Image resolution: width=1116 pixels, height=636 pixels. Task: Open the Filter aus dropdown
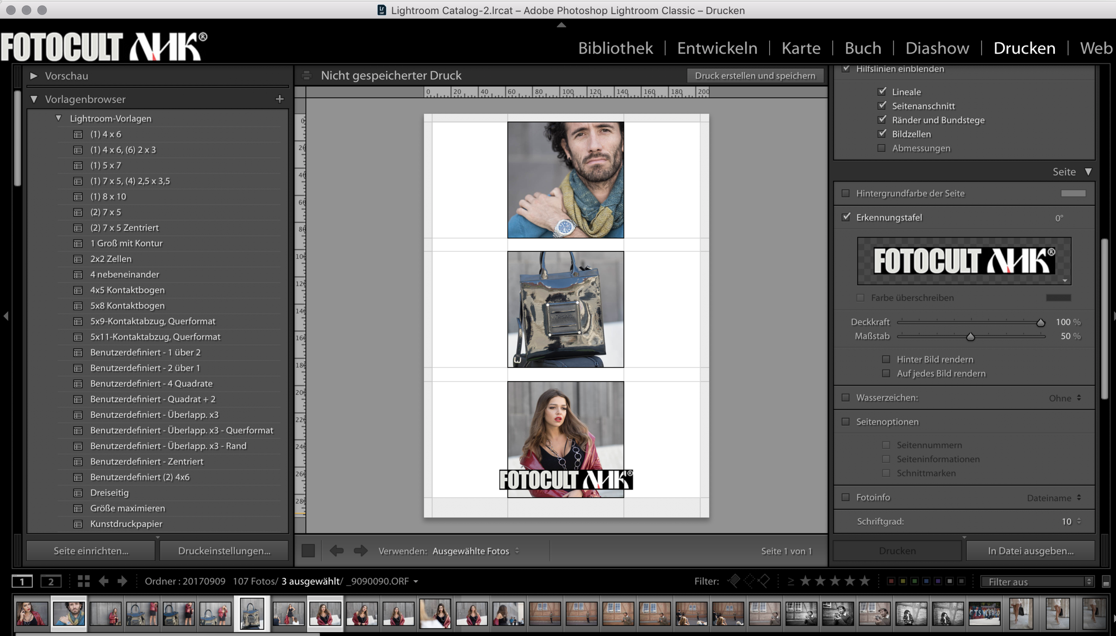[1037, 582]
